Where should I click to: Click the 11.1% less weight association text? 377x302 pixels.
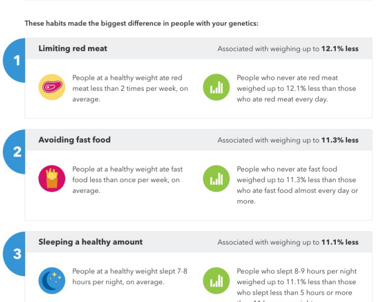point(288,242)
